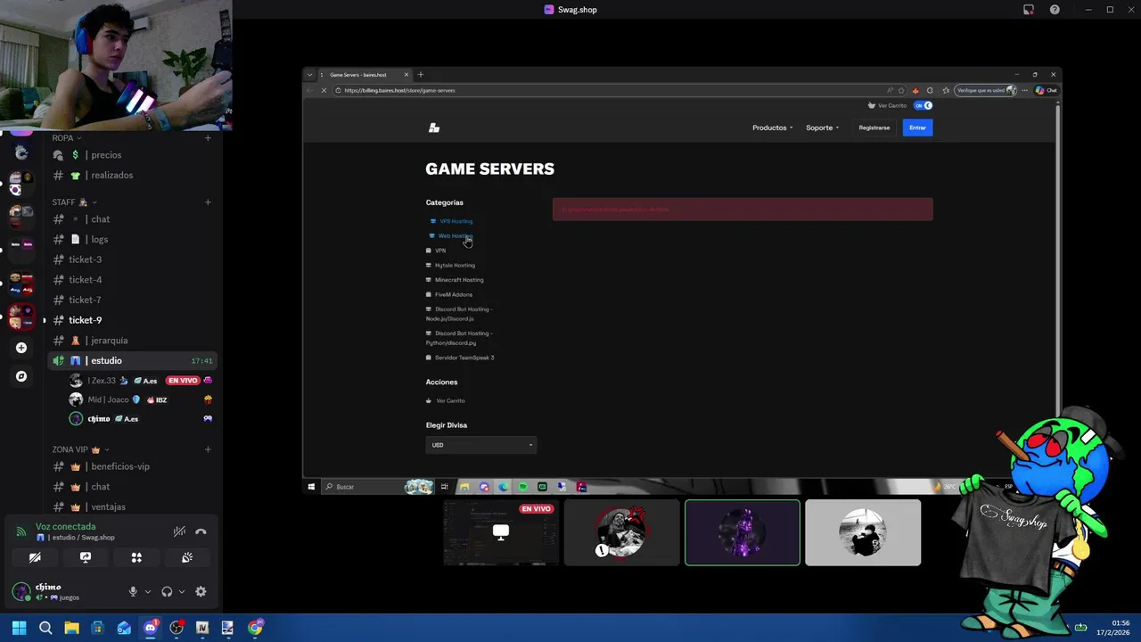The width and height of the screenshot is (1141, 642).
Task: Open Soporte menu on streamed page
Action: click(822, 128)
